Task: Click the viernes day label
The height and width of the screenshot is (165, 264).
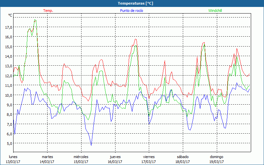Action: (149, 157)
